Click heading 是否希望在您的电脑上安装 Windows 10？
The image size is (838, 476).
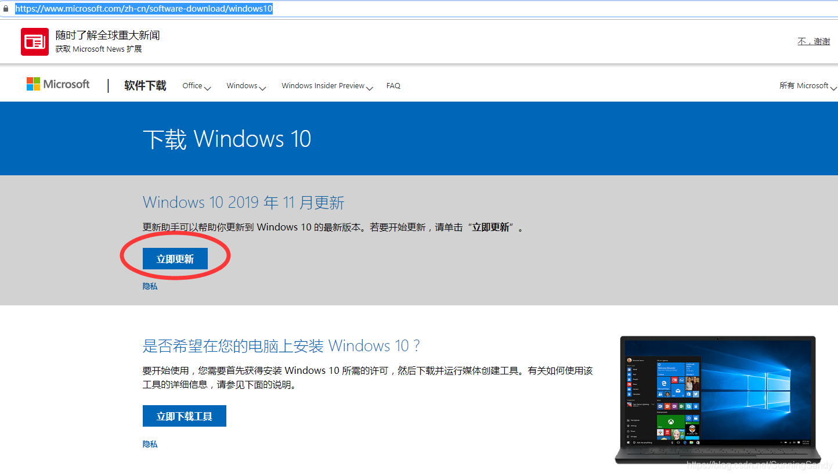click(x=281, y=346)
